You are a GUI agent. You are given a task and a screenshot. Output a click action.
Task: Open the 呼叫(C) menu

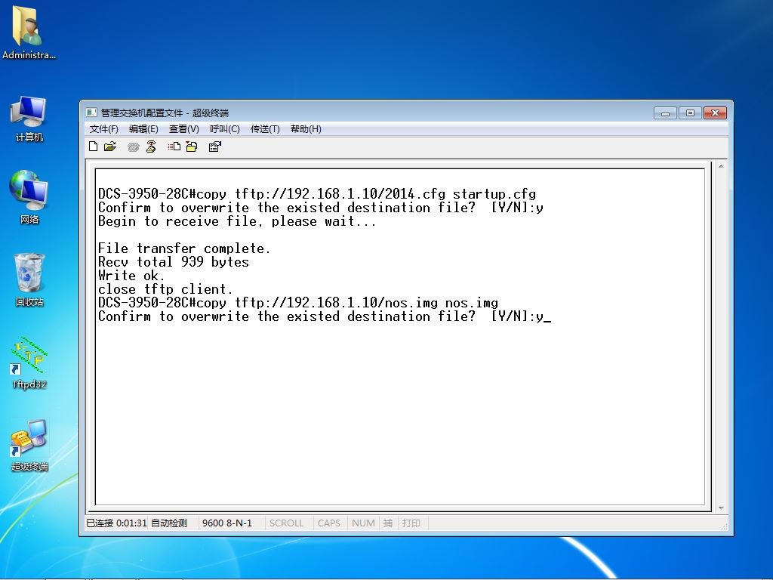coord(225,129)
